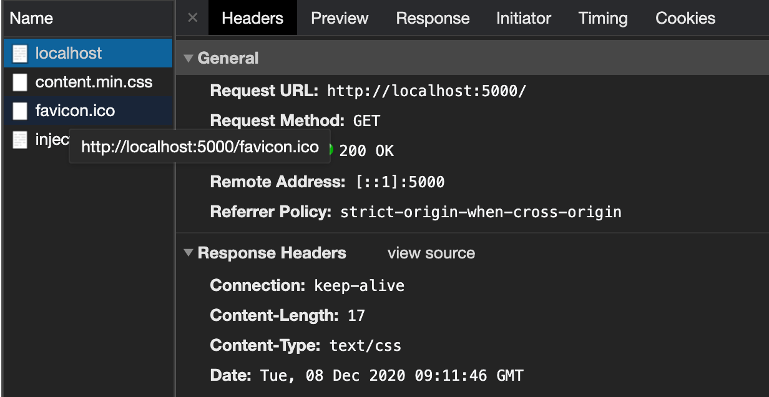Click the green status indicator next to 200 OK
769x397 pixels.
(x=331, y=150)
